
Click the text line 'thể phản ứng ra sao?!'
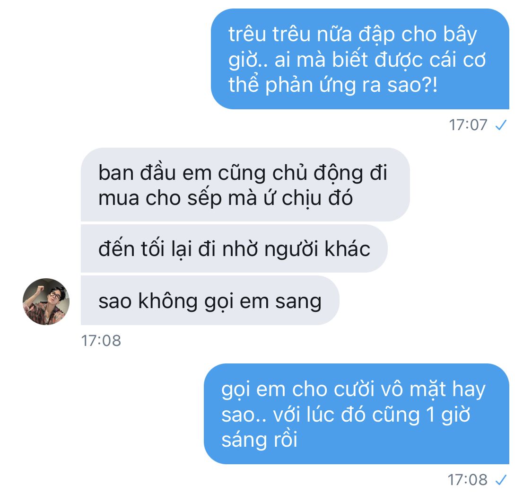point(333,85)
